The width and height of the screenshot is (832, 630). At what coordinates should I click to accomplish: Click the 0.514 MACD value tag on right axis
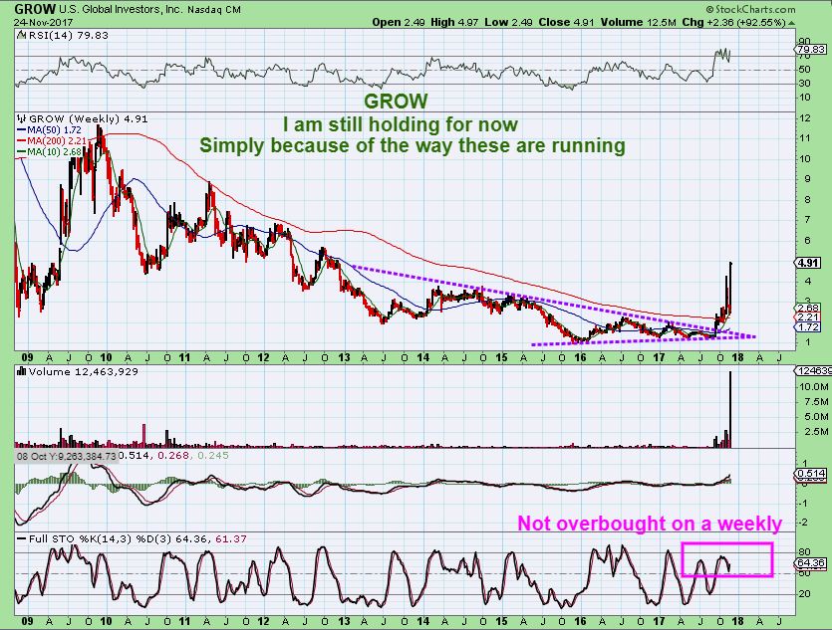click(x=811, y=474)
